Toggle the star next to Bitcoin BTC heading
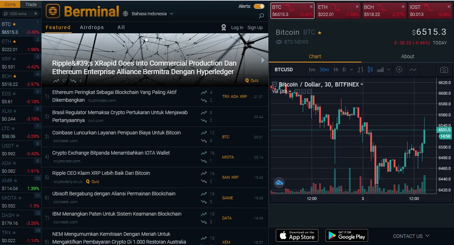The image size is (454, 245). coord(319,33)
